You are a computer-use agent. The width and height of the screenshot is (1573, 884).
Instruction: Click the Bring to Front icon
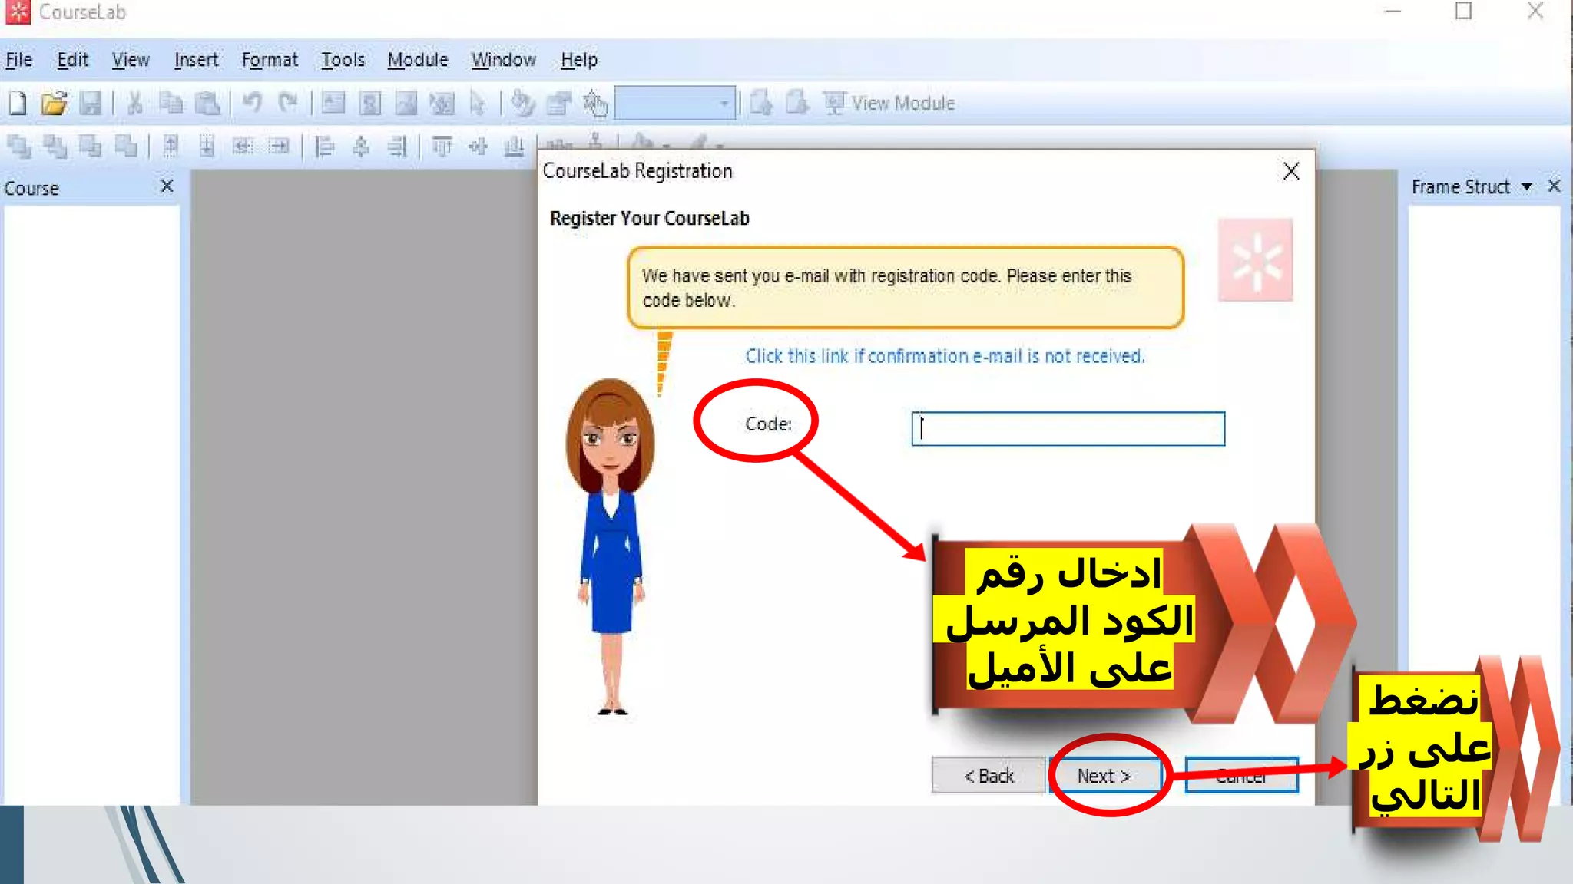pos(19,146)
